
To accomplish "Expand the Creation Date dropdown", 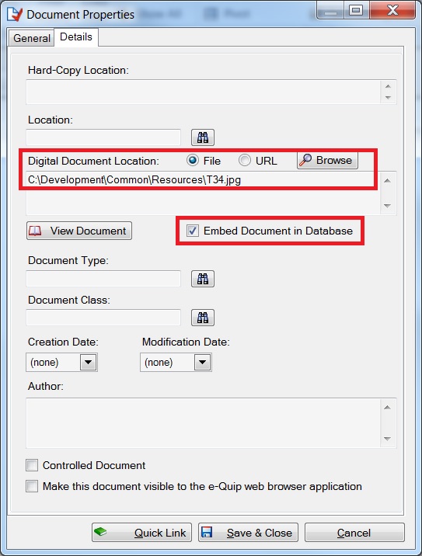I will (88, 363).
